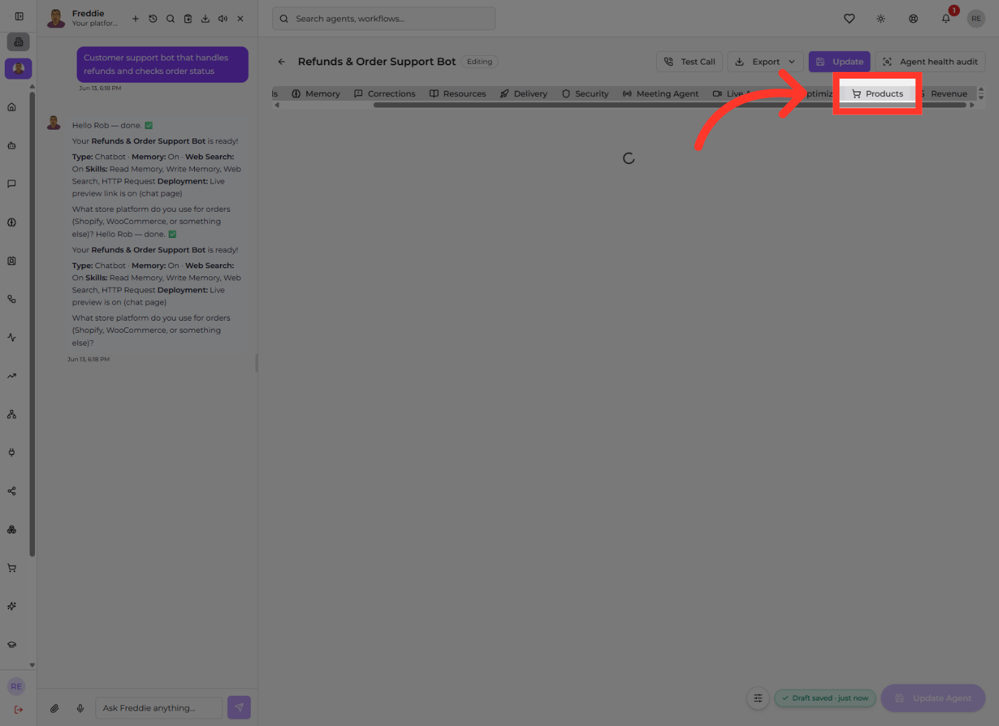This screenshot has height=726, width=999.
Task: Click the logout icon at sidebar bottom
Action: [x=18, y=710]
